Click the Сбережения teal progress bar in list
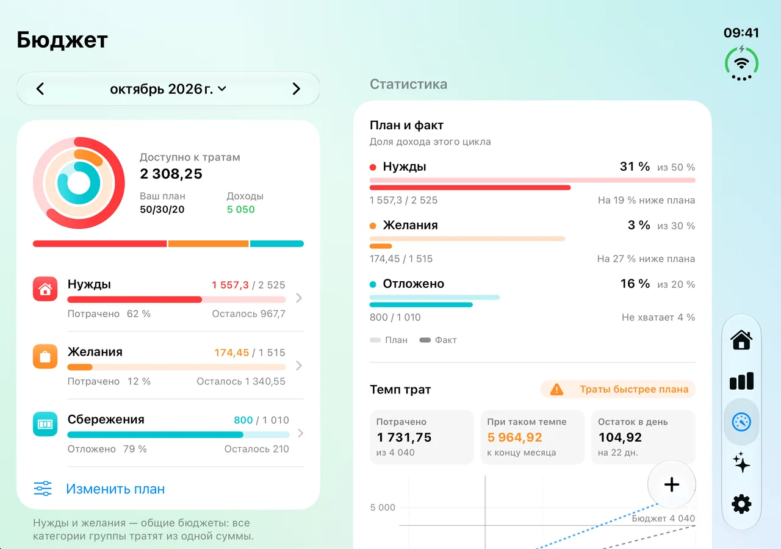Viewport: 781px width, 549px height. coord(178,435)
